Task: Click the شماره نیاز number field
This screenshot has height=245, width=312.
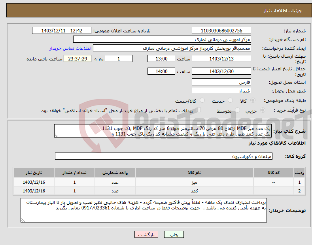Action: pyautogui.click(x=221, y=31)
